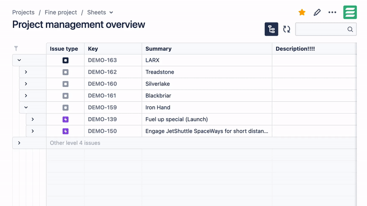The height and width of the screenshot is (206, 367).
Task: Open issue key DEMO-163
Action: coord(102,60)
